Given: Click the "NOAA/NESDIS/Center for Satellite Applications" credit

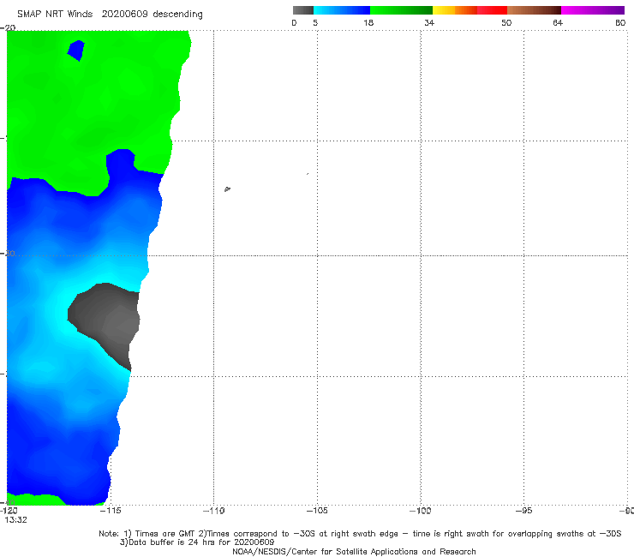Looking at the screenshot, I should (x=354, y=552).
